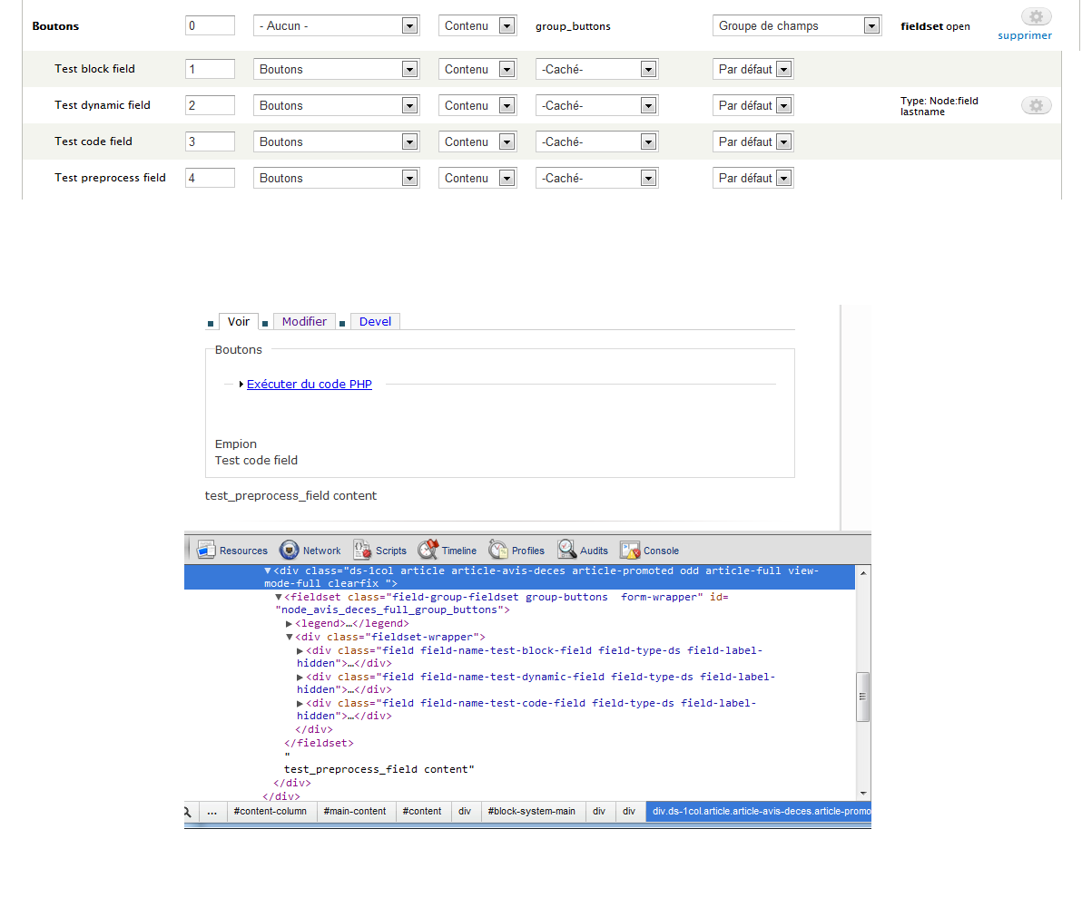The width and height of the screenshot is (1092, 907).
Task: Open the Console panel icon
Action: [630, 550]
